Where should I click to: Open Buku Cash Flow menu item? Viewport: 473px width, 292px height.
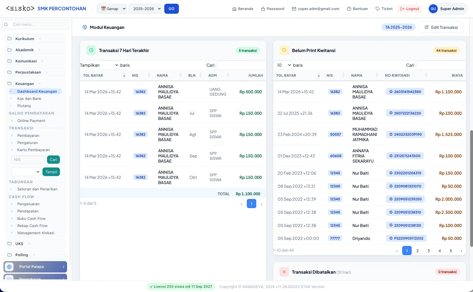32,218
